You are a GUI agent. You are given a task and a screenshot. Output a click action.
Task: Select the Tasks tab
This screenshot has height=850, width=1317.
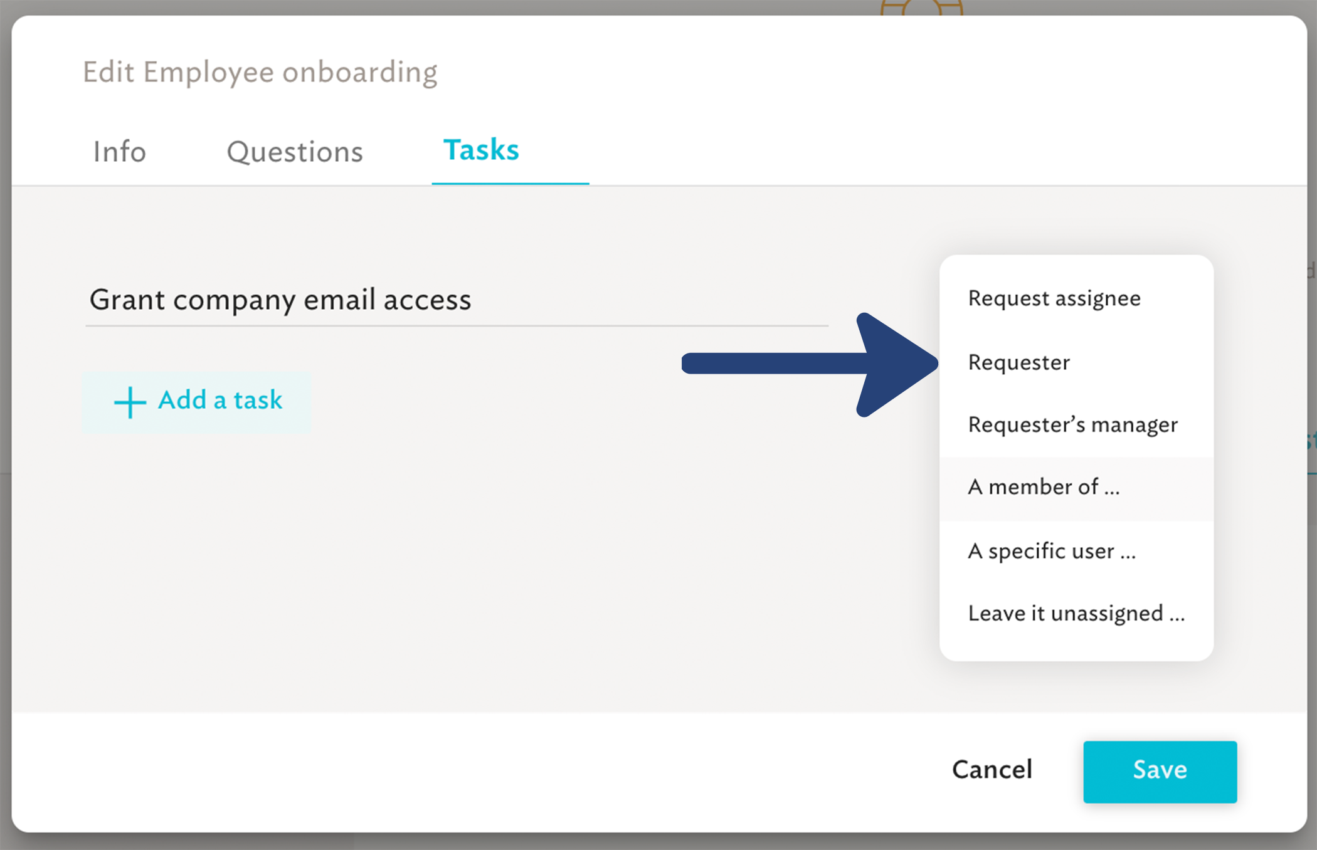point(481,150)
